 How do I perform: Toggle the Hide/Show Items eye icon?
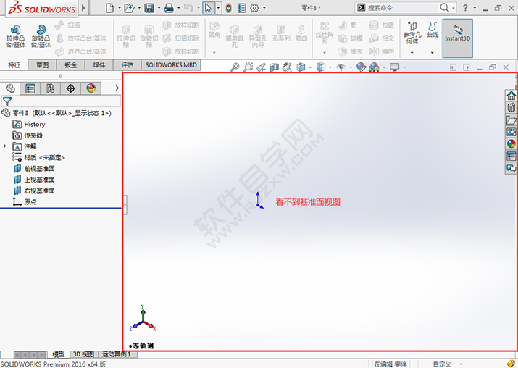(x=341, y=67)
